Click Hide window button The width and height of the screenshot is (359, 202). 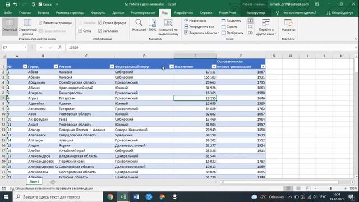[x=229, y=26]
